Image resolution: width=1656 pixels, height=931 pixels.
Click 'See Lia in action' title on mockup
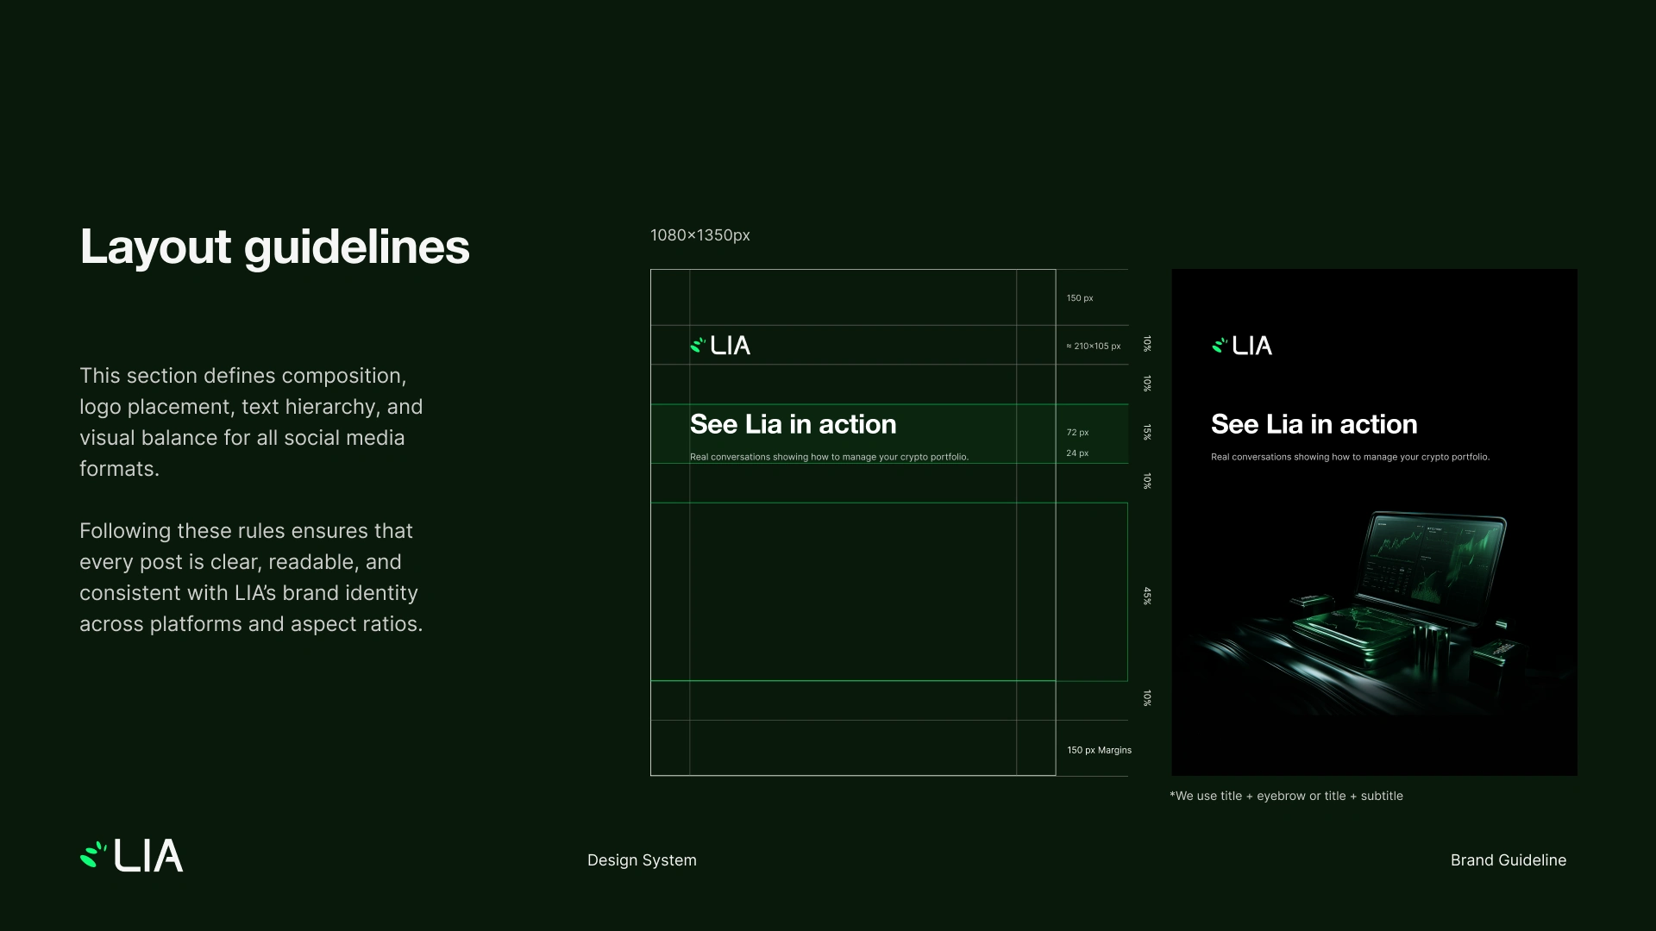point(1314,424)
